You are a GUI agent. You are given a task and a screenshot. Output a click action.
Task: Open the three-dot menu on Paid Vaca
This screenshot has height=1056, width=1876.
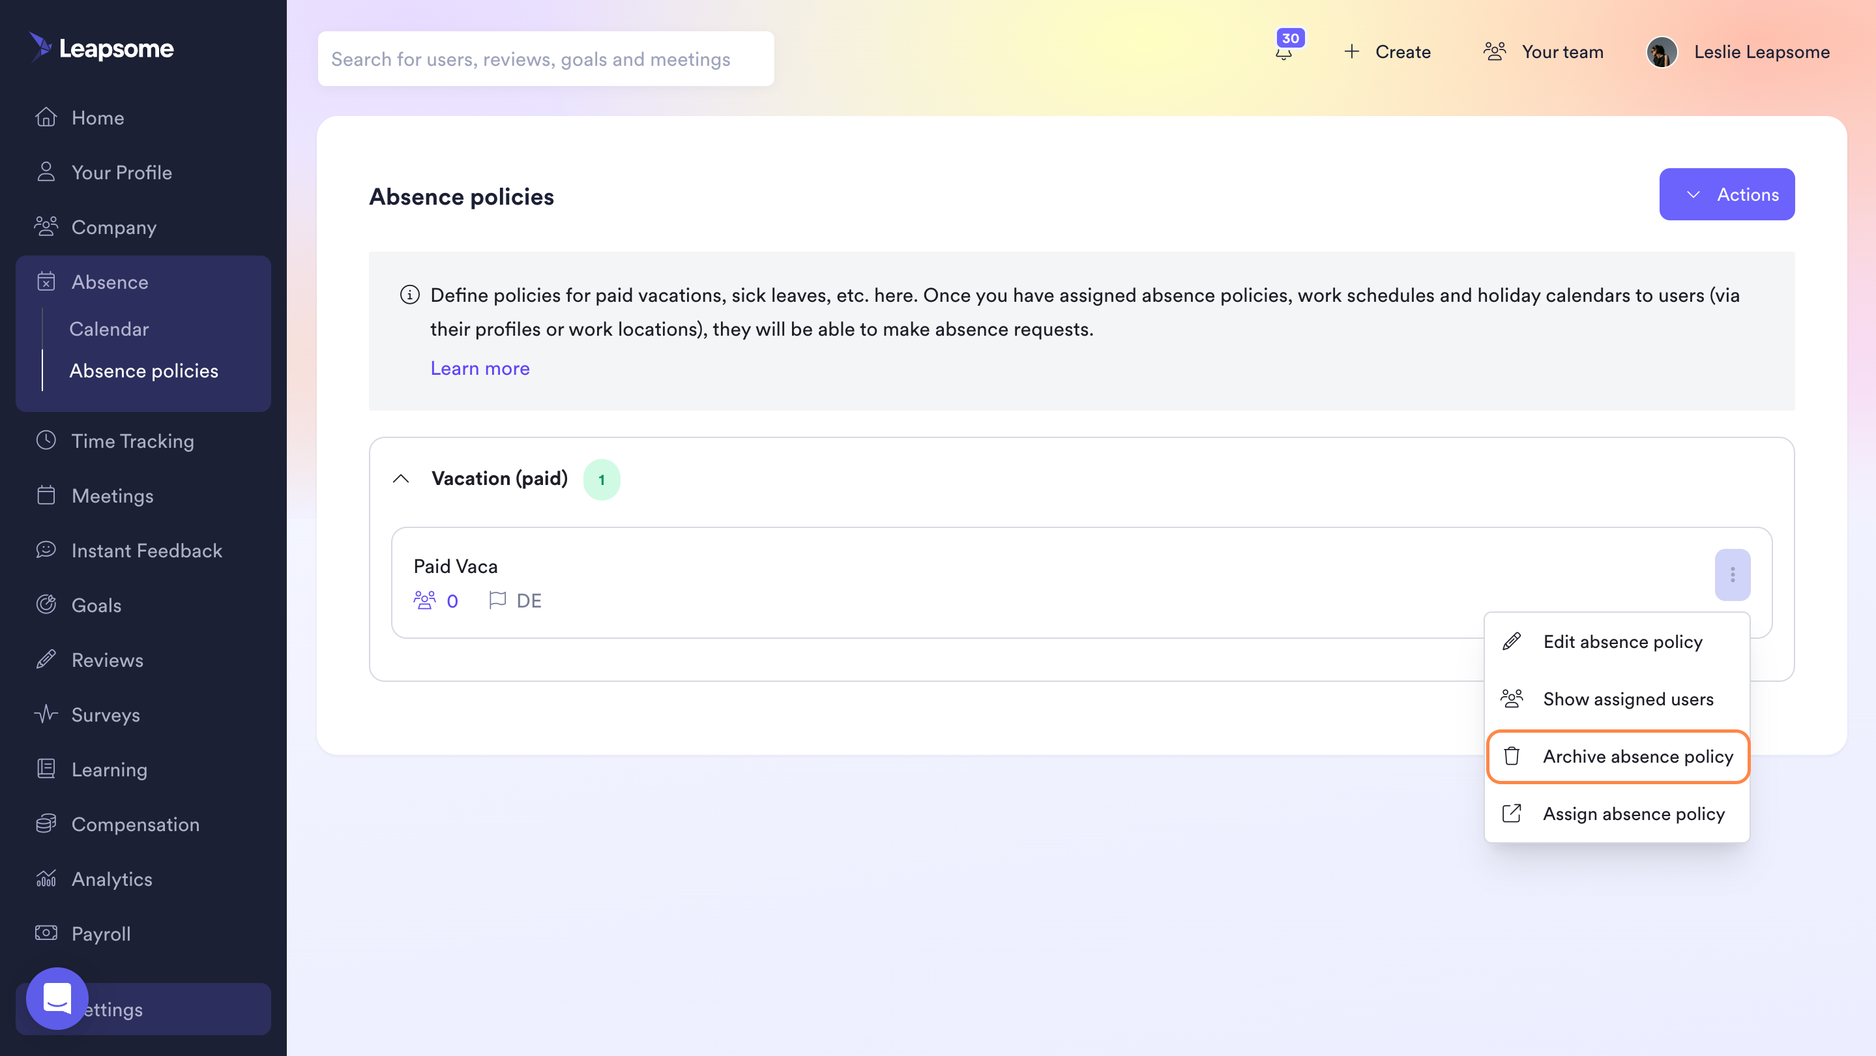1733,575
